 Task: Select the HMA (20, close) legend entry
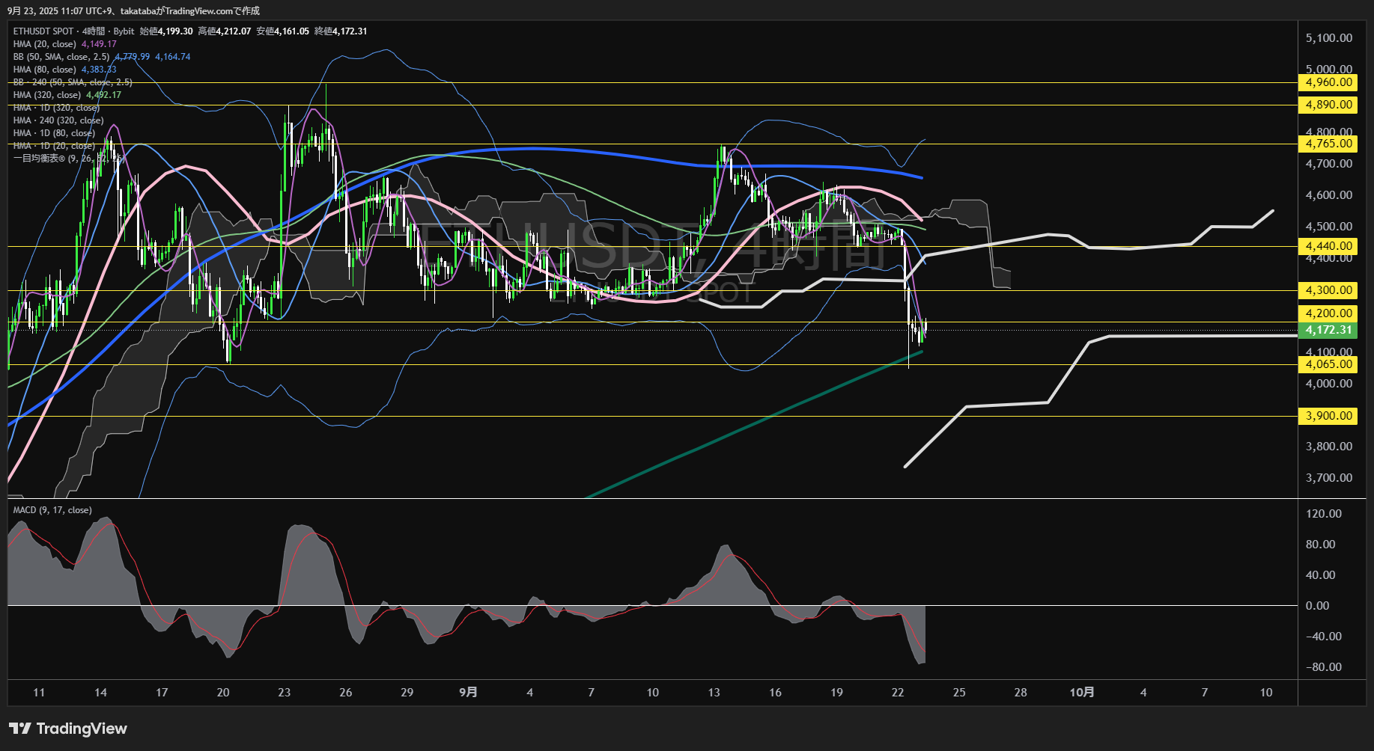coord(45,44)
